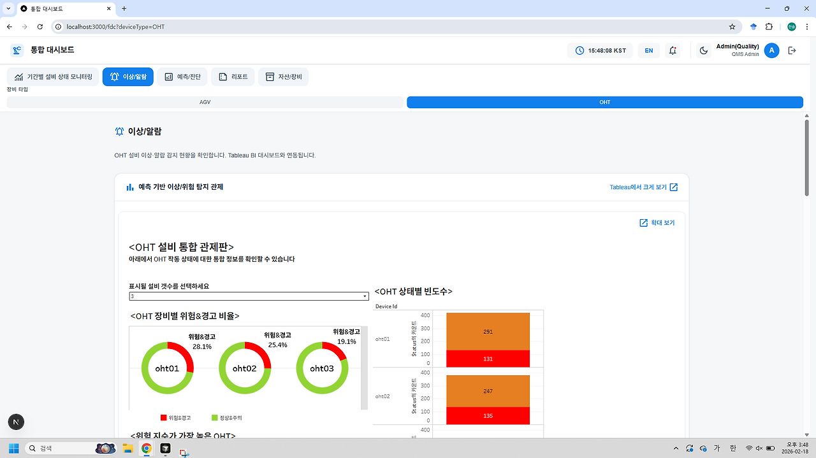Viewport: 816px width, 458px height.
Task: Open a new browser tab
Action: (124, 9)
